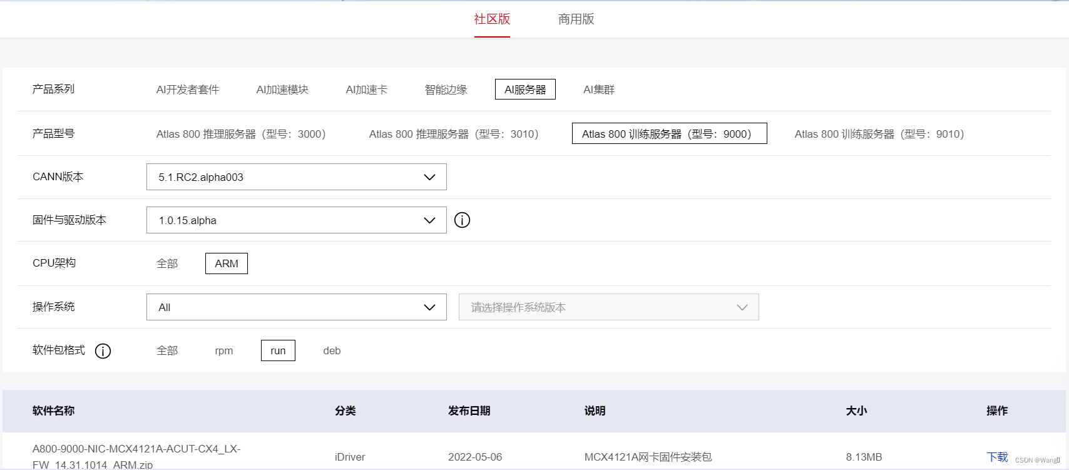This screenshot has height=470, width=1069.
Task: Click the 产品系列 label
Action: [53, 89]
